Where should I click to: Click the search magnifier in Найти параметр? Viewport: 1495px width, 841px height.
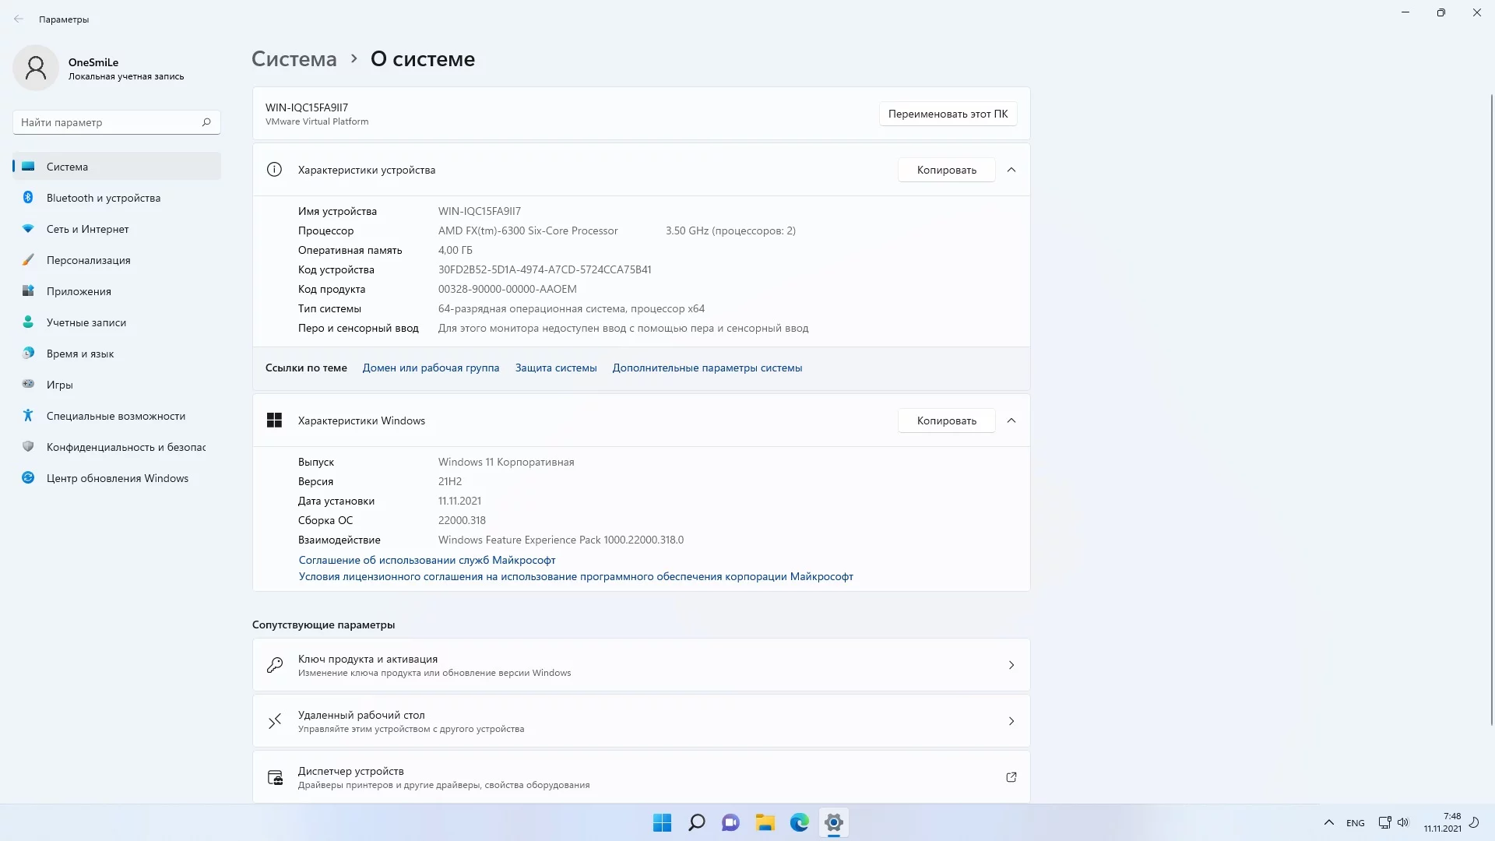206,122
